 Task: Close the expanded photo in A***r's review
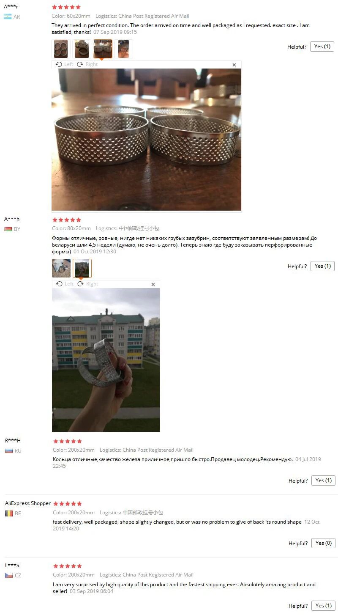point(234,65)
